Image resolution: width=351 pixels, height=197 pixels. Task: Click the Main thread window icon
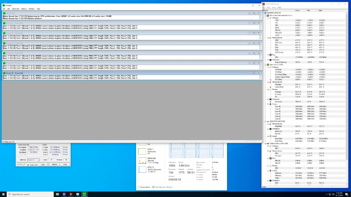[4, 13]
